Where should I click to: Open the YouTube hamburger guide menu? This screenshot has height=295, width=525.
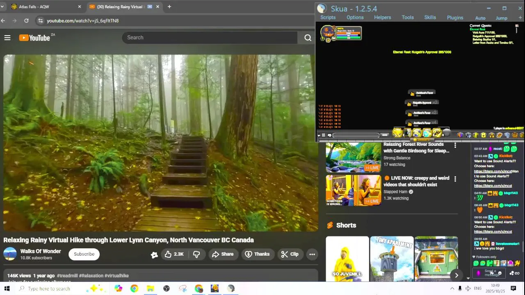[7, 38]
